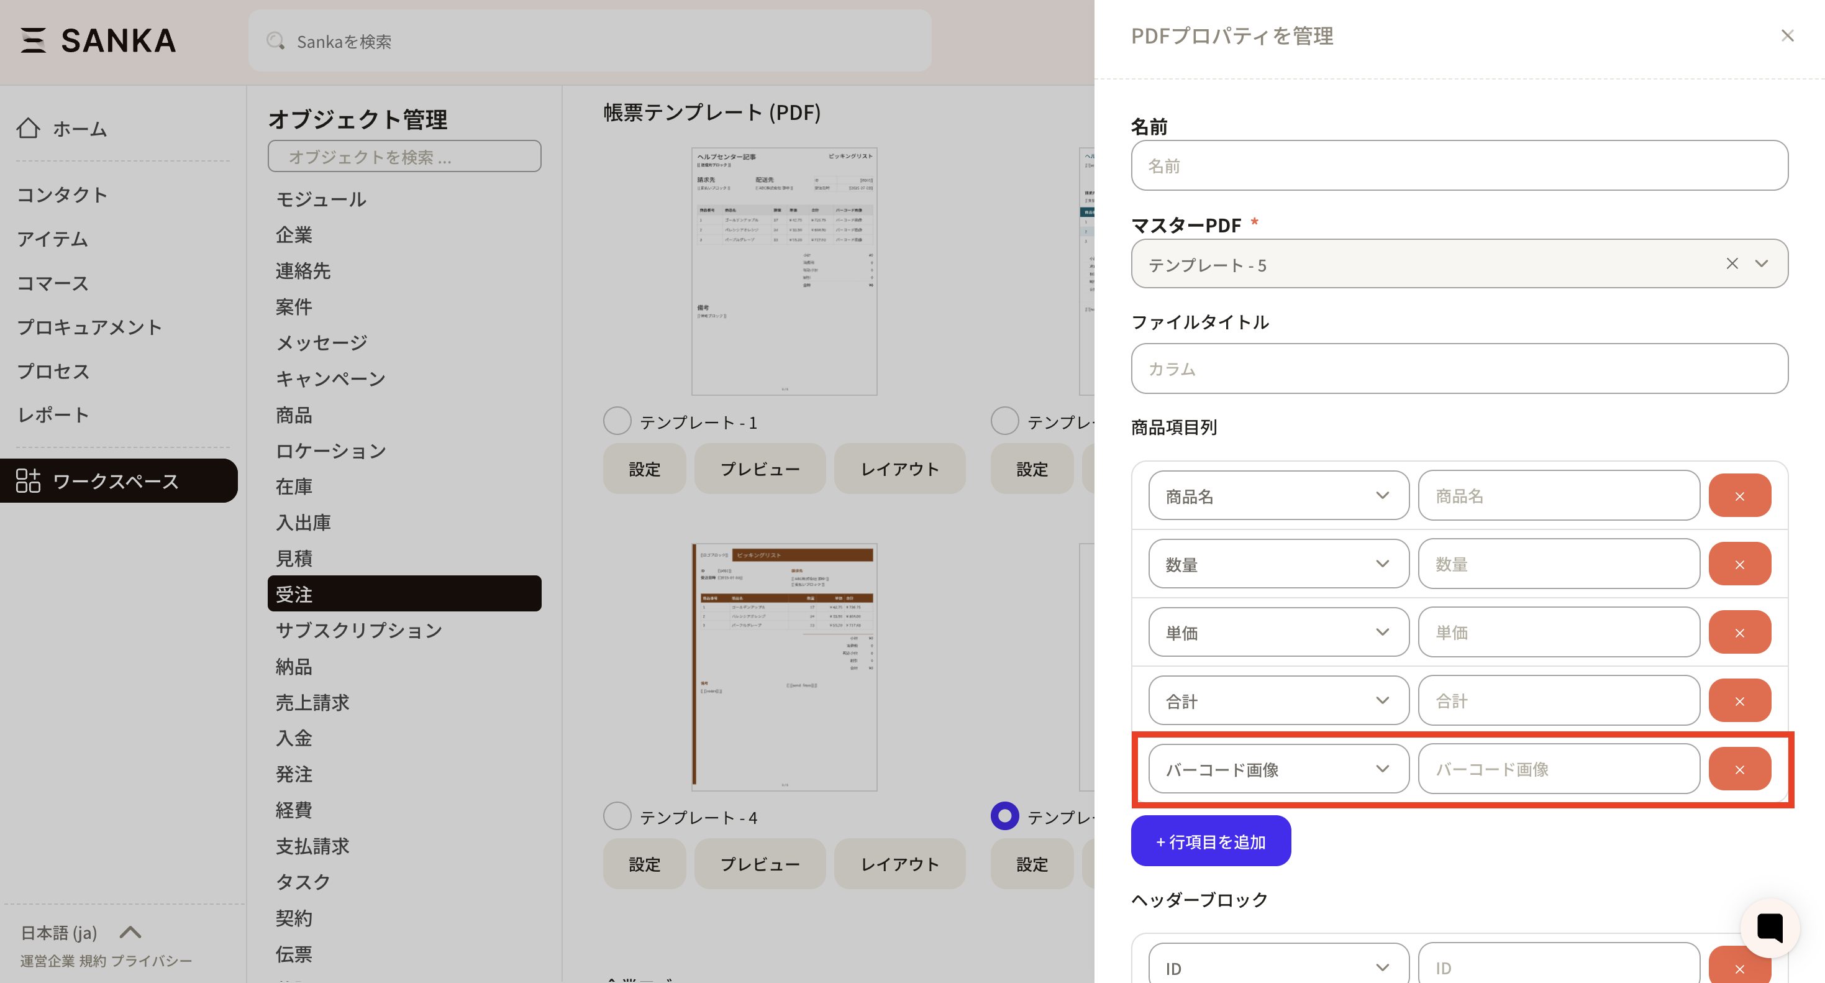Expand the マスターPDF dropdown arrow
The width and height of the screenshot is (1825, 983).
coord(1761,263)
